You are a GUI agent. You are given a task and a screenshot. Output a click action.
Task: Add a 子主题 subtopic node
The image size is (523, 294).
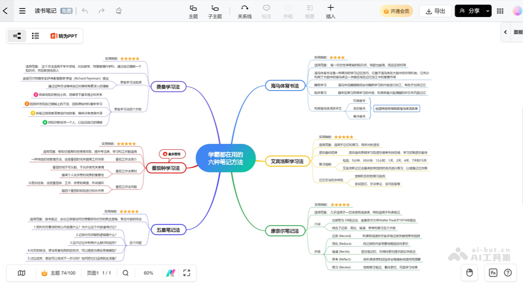tap(215, 11)
